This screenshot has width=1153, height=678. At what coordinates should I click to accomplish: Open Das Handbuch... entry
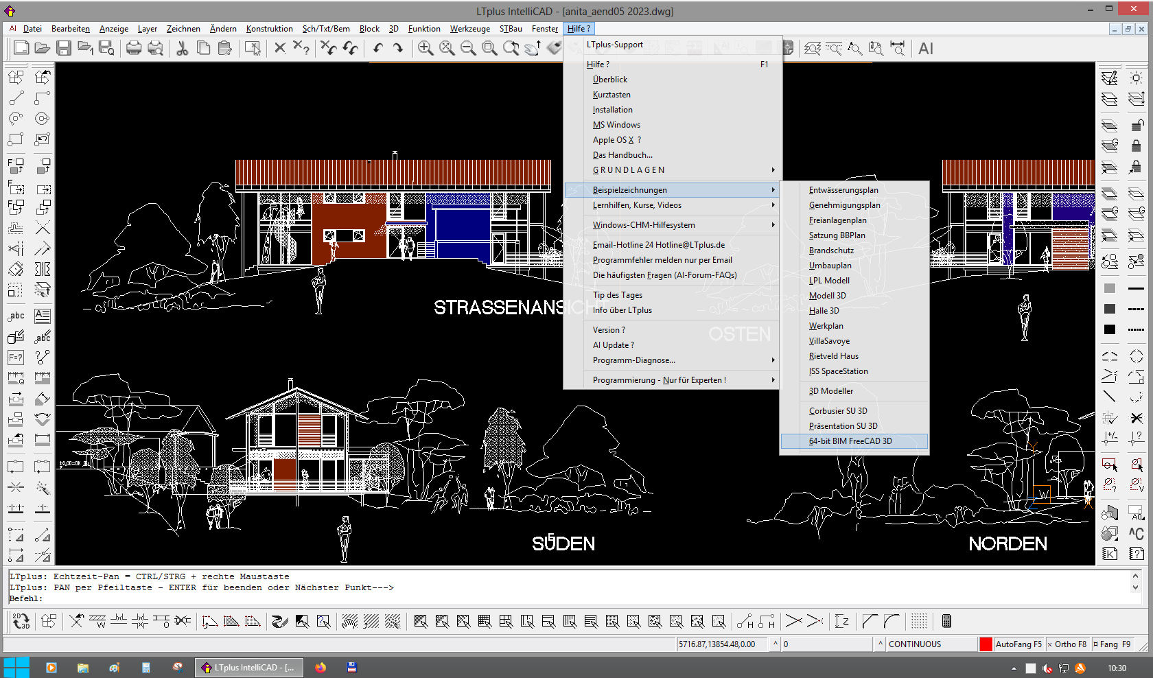tap(672, 155)
